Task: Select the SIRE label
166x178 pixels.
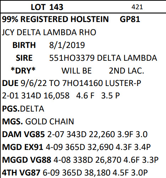Action: (24, 58)
